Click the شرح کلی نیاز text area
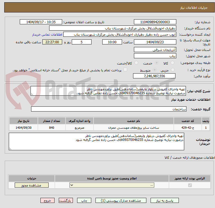Screen dimensions: 215x208 pos(108,91)
